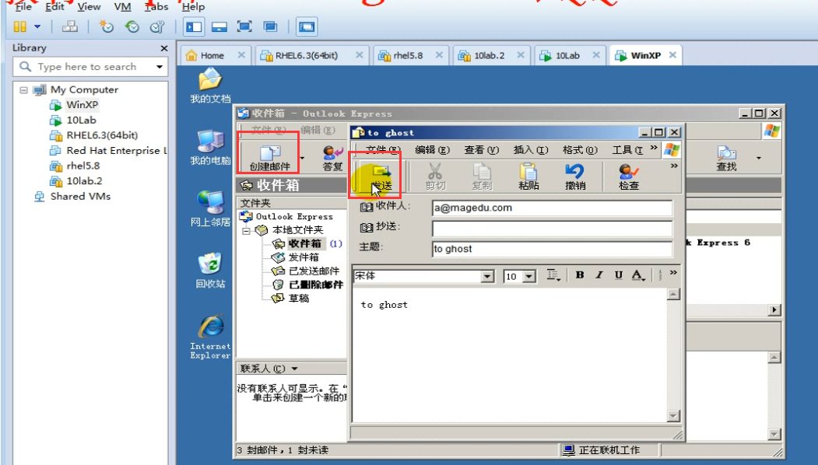Collapse the My Computer tree node
The width and height of the screenshot is (818, 465).
tap(23, 90)
